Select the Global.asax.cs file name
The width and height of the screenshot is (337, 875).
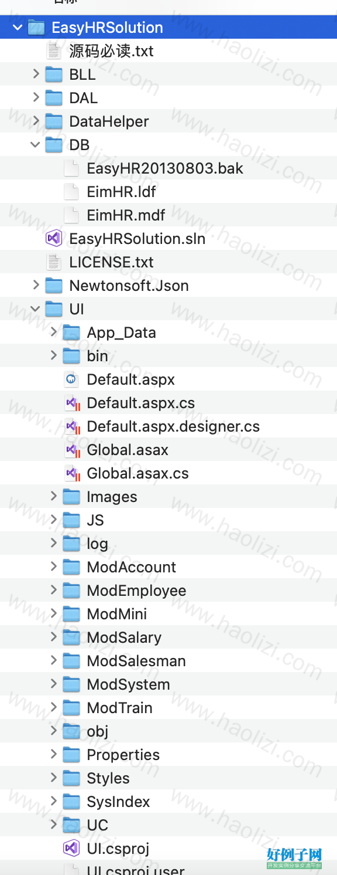pos(137,473)
